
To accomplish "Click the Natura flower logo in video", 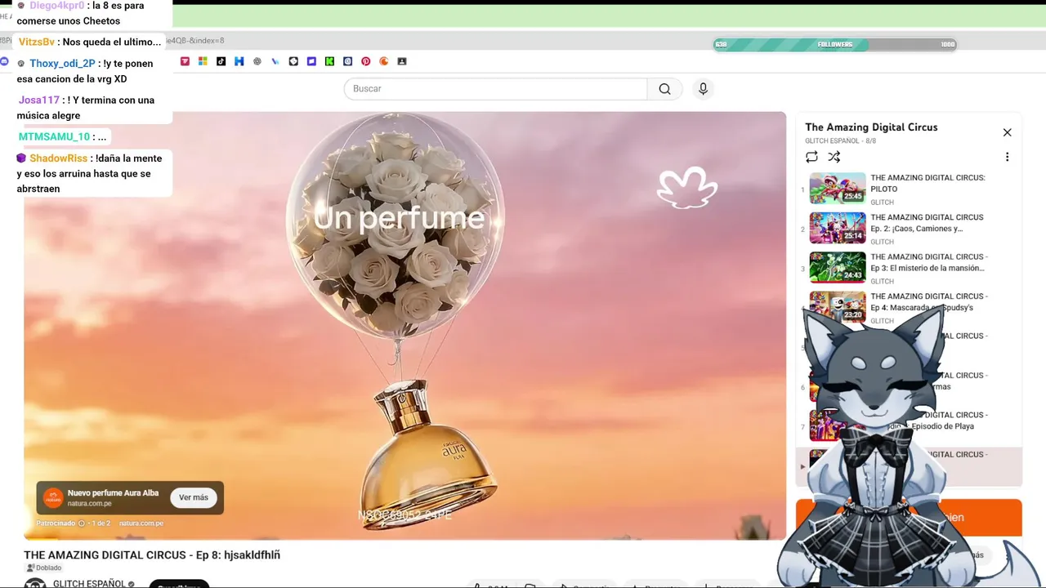I will [687, 187].
